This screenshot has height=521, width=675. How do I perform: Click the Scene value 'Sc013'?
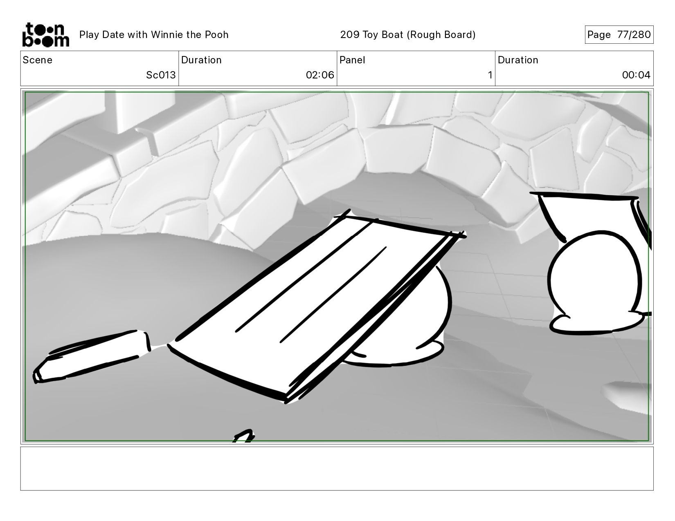161,75
